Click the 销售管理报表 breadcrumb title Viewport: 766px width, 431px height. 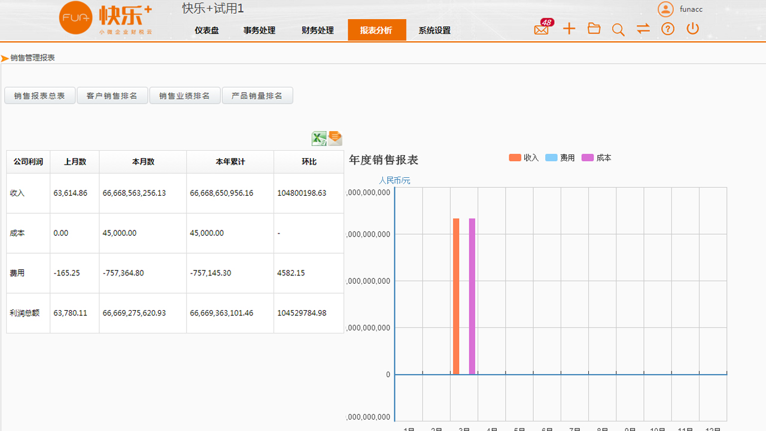tap(32, 58)
